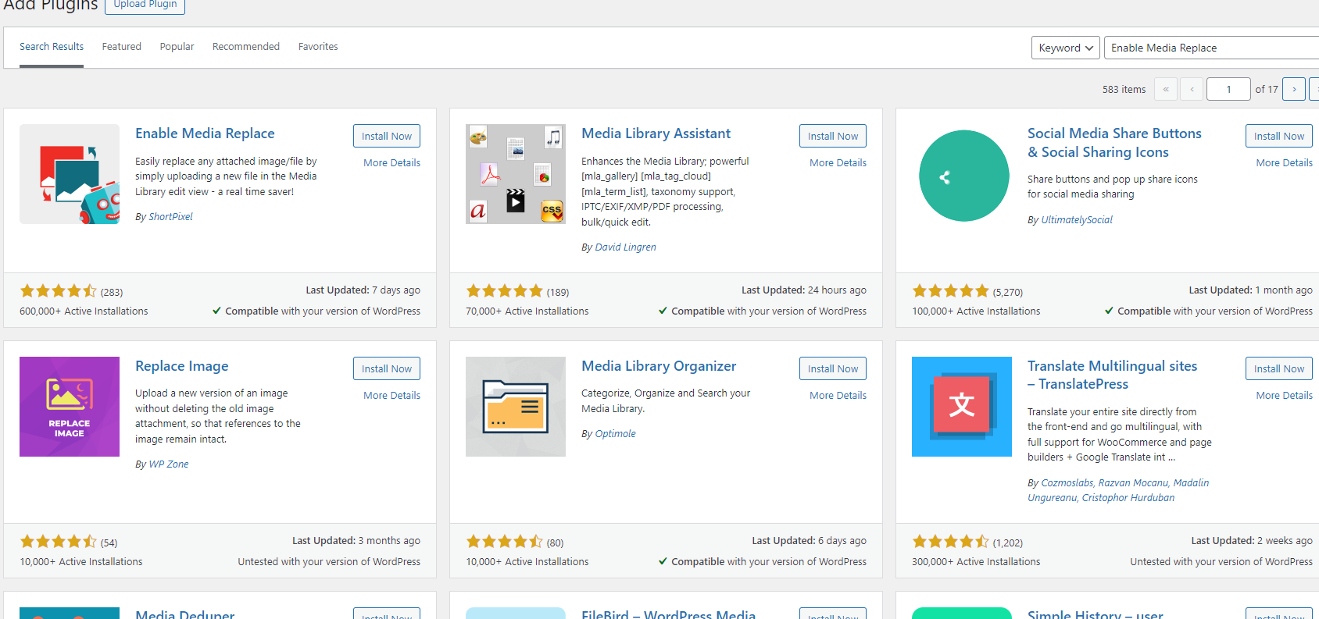Go to next page of plugin results
Image resolution: width=1319 pixels, height=619 pixels.
(x=1294, y=89)
